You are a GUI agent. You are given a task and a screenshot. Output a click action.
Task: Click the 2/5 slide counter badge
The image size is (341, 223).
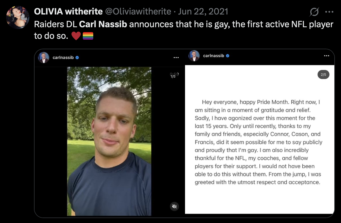coord(323,75)
